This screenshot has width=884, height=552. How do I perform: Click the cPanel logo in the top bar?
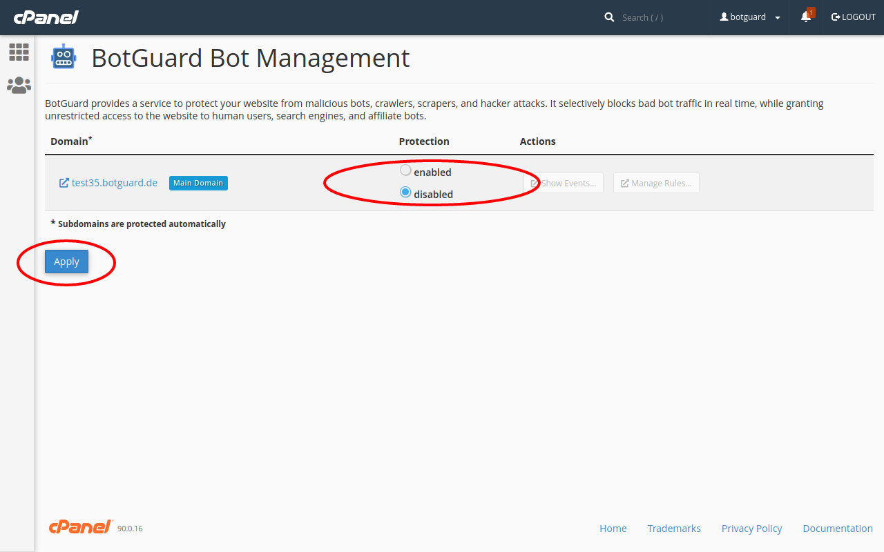tap(46, 17)
